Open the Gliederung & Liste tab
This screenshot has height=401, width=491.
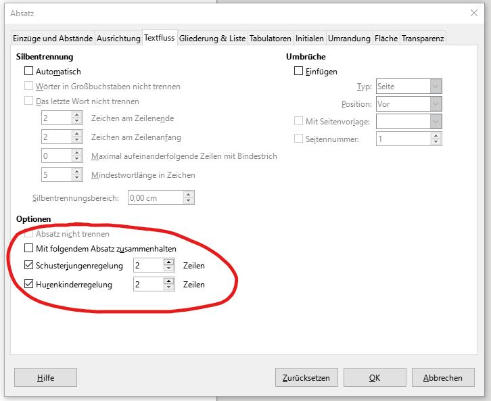coord(212,39)
